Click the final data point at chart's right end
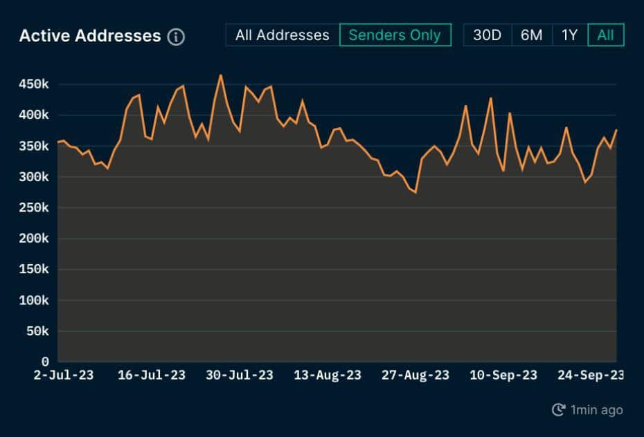The image size is (644, 437). point(616,131)
